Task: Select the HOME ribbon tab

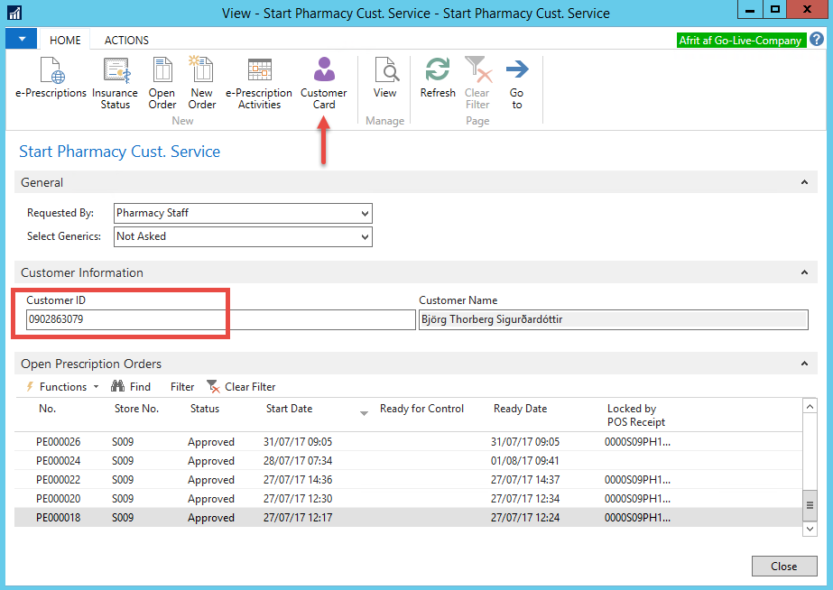Action: pos(65,41)
